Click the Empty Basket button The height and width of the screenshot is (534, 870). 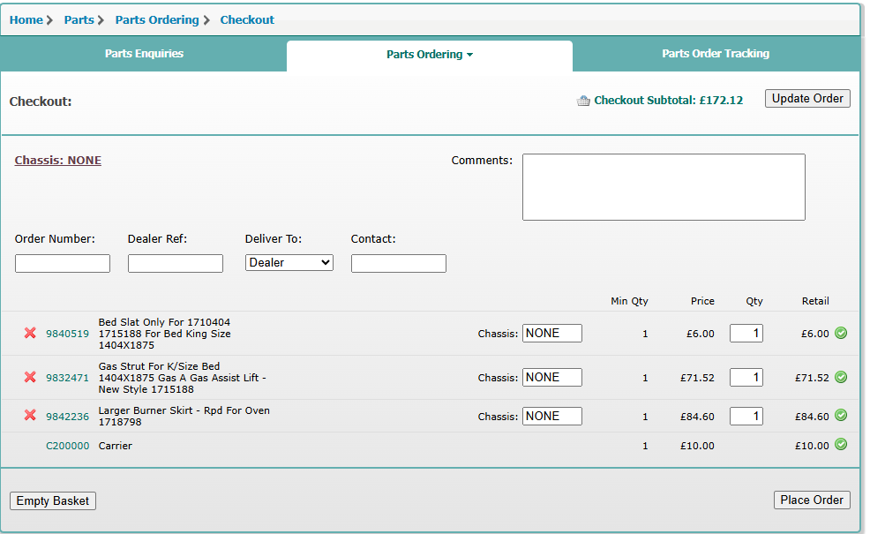[x=53, y=501]
